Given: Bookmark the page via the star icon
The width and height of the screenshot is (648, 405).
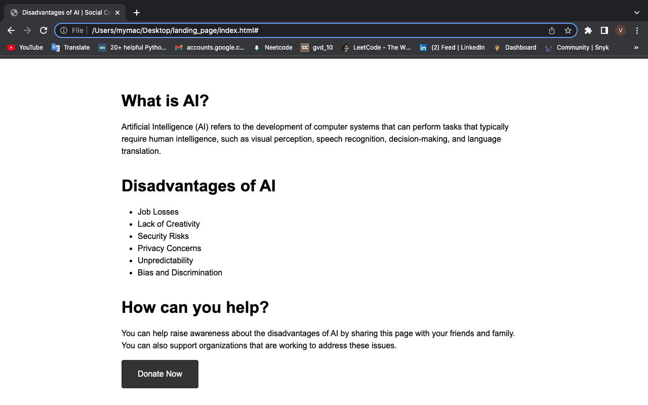Looking at the screenshot, I should click(x=568, y=30).
